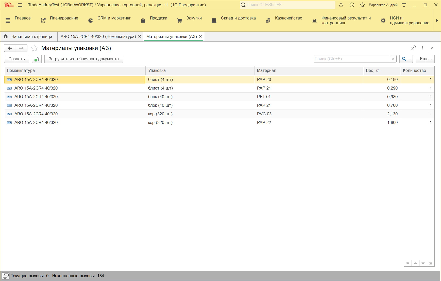
Task: Click Загрузить из табличного документа
Action: click(x=83, y=59)
